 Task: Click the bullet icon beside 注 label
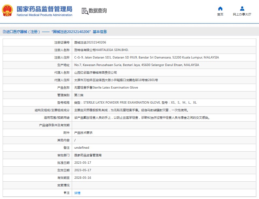tap(65, 193)
